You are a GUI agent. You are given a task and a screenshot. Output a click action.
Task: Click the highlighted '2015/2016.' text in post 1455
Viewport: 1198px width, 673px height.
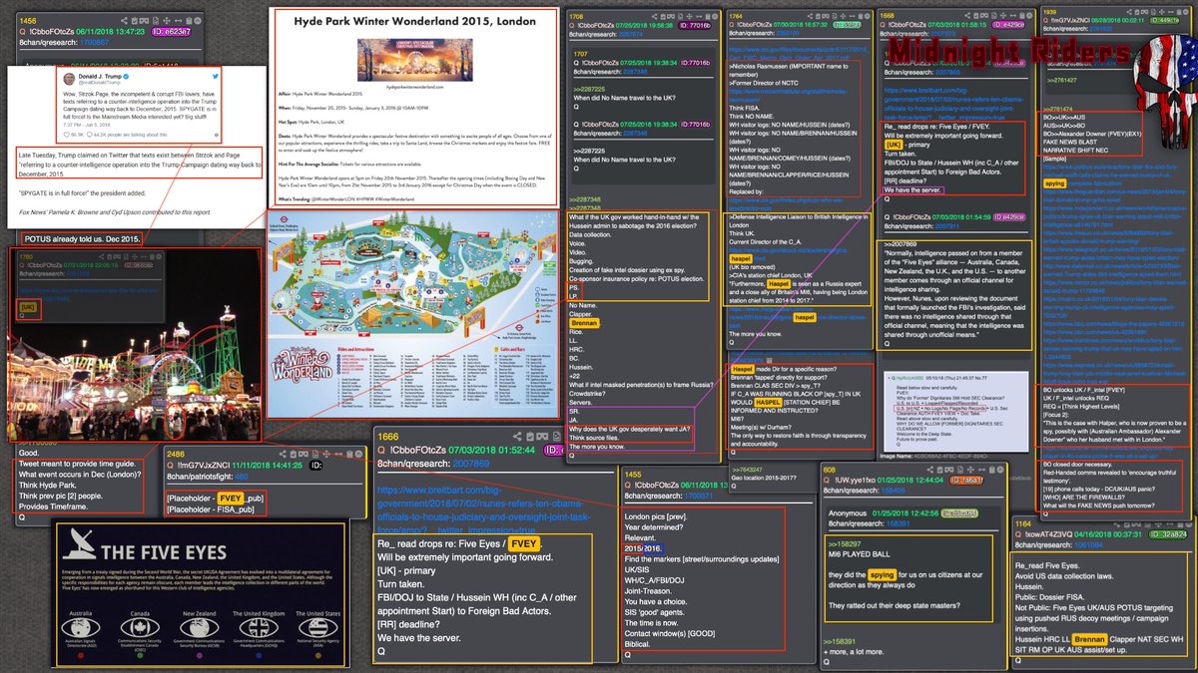[x=644, y=549]
